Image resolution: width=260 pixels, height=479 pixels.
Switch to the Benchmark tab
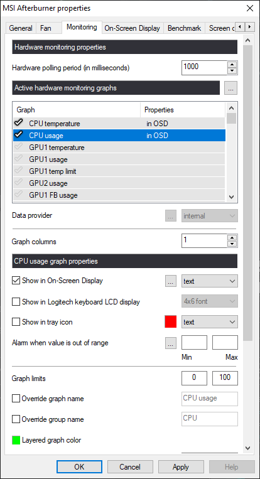click(184, 28)
